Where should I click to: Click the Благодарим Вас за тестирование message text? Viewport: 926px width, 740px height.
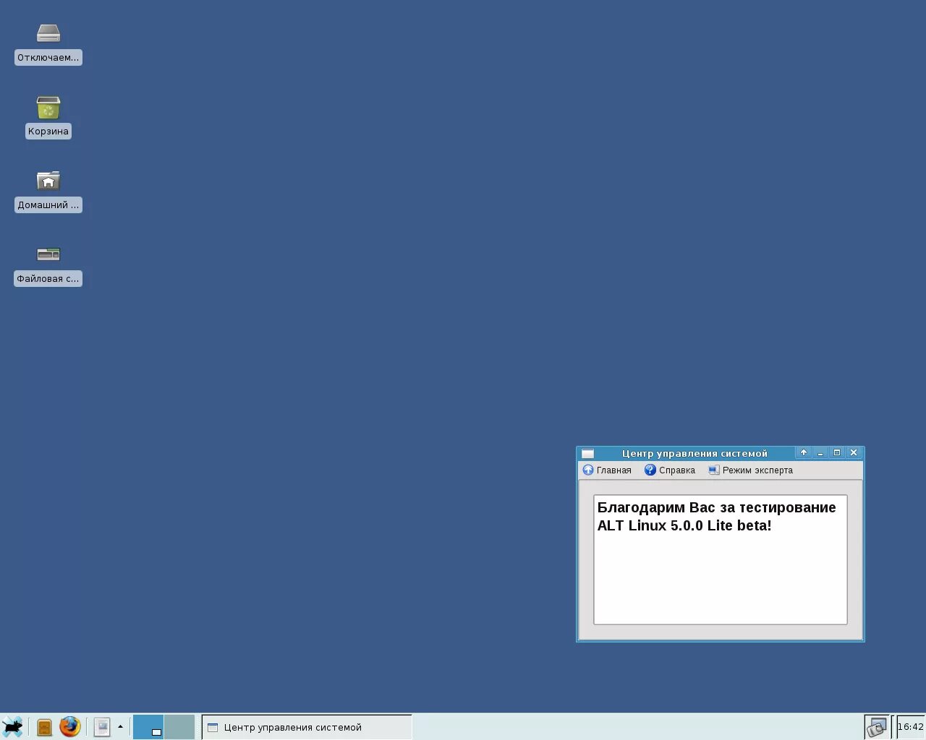click(716, 517)
